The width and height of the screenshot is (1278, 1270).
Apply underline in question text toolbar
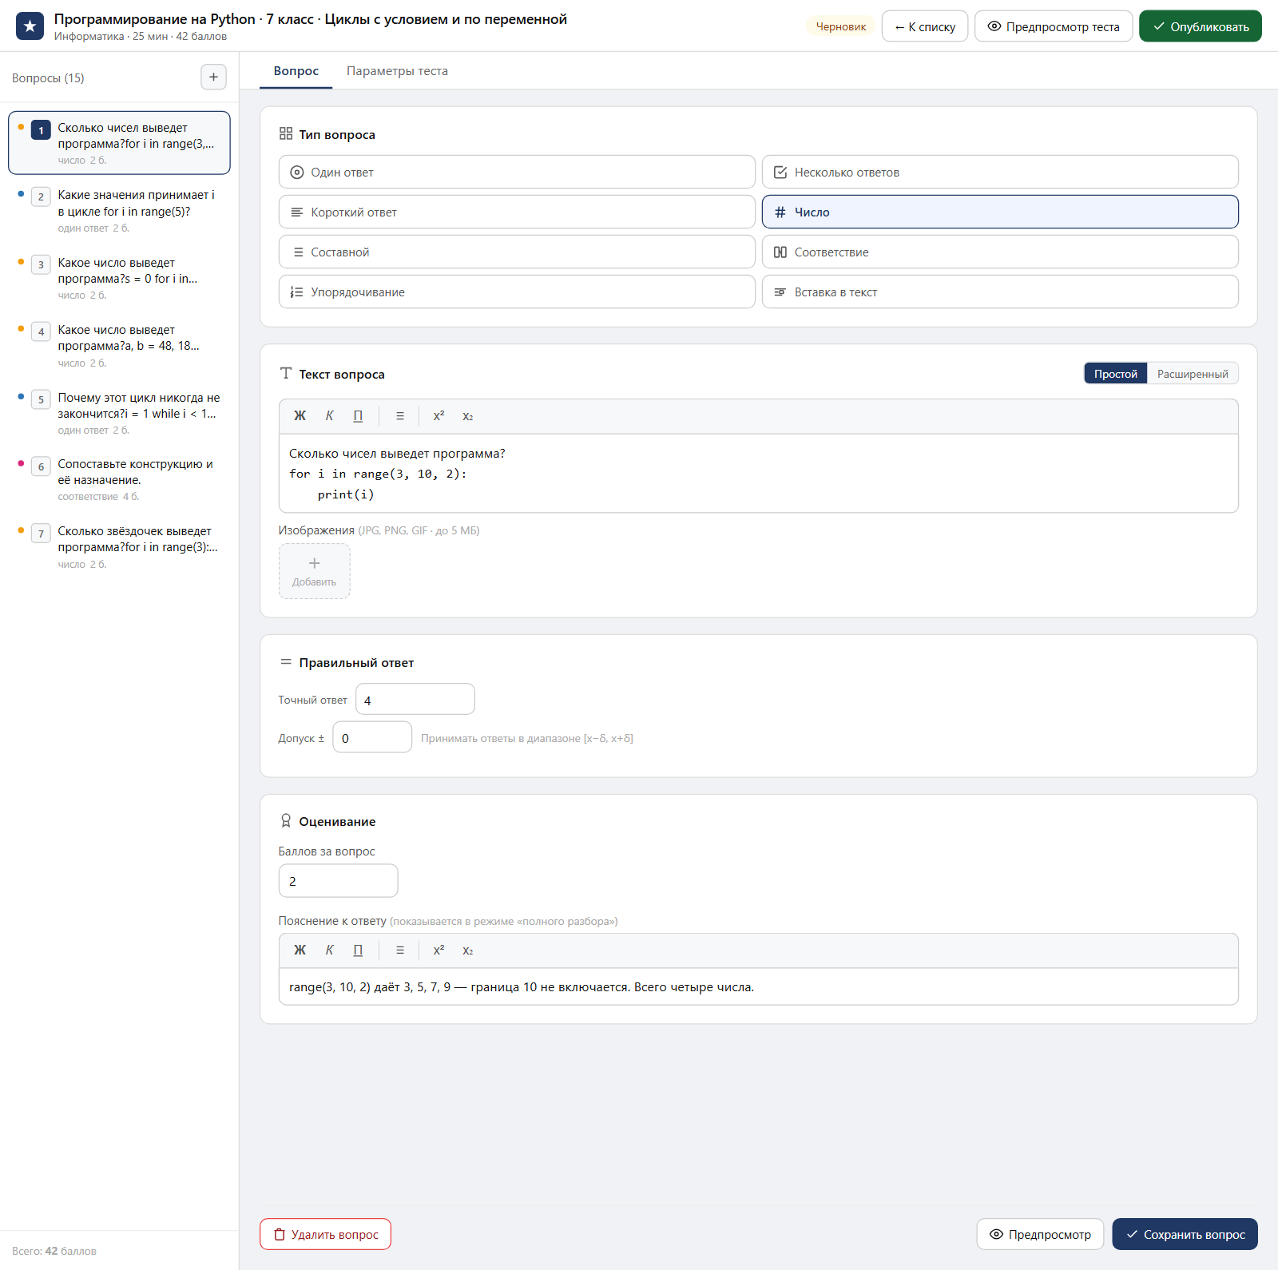(358, 416)
